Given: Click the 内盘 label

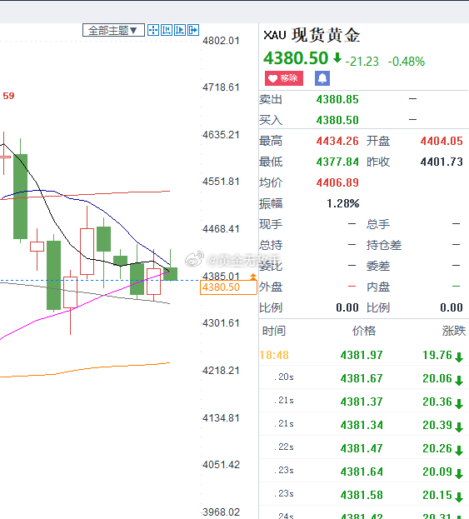Looking at the screenshot, I should click(378, 287).
